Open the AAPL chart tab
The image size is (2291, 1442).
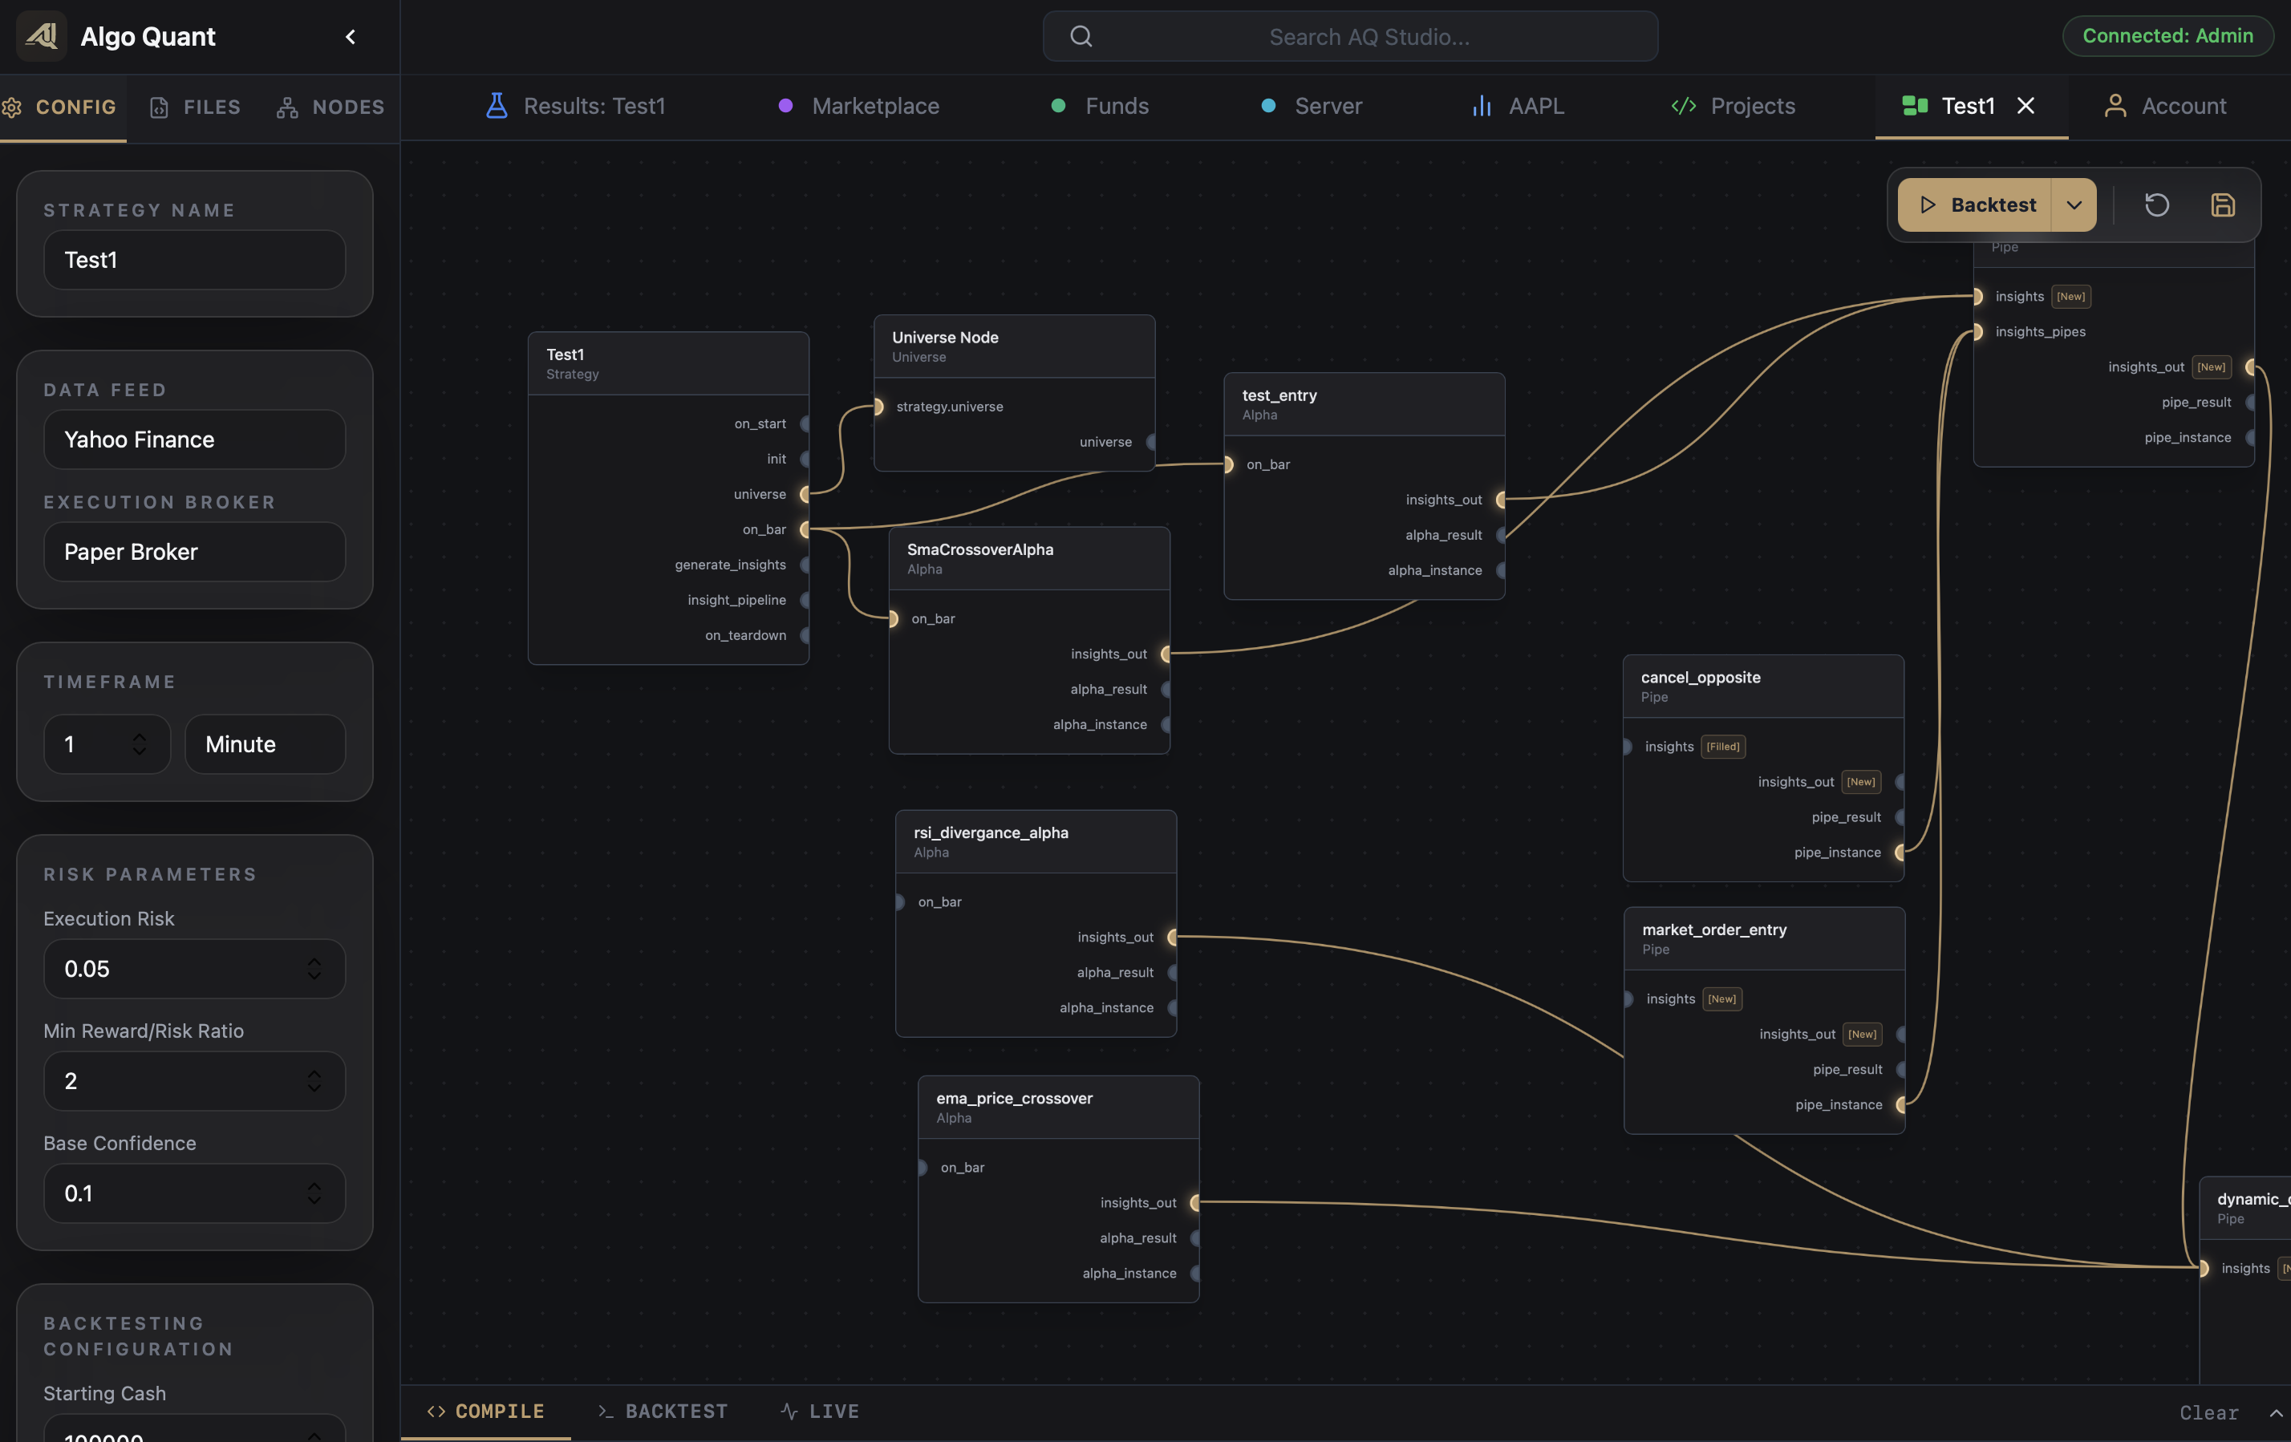coord(1519,106)
